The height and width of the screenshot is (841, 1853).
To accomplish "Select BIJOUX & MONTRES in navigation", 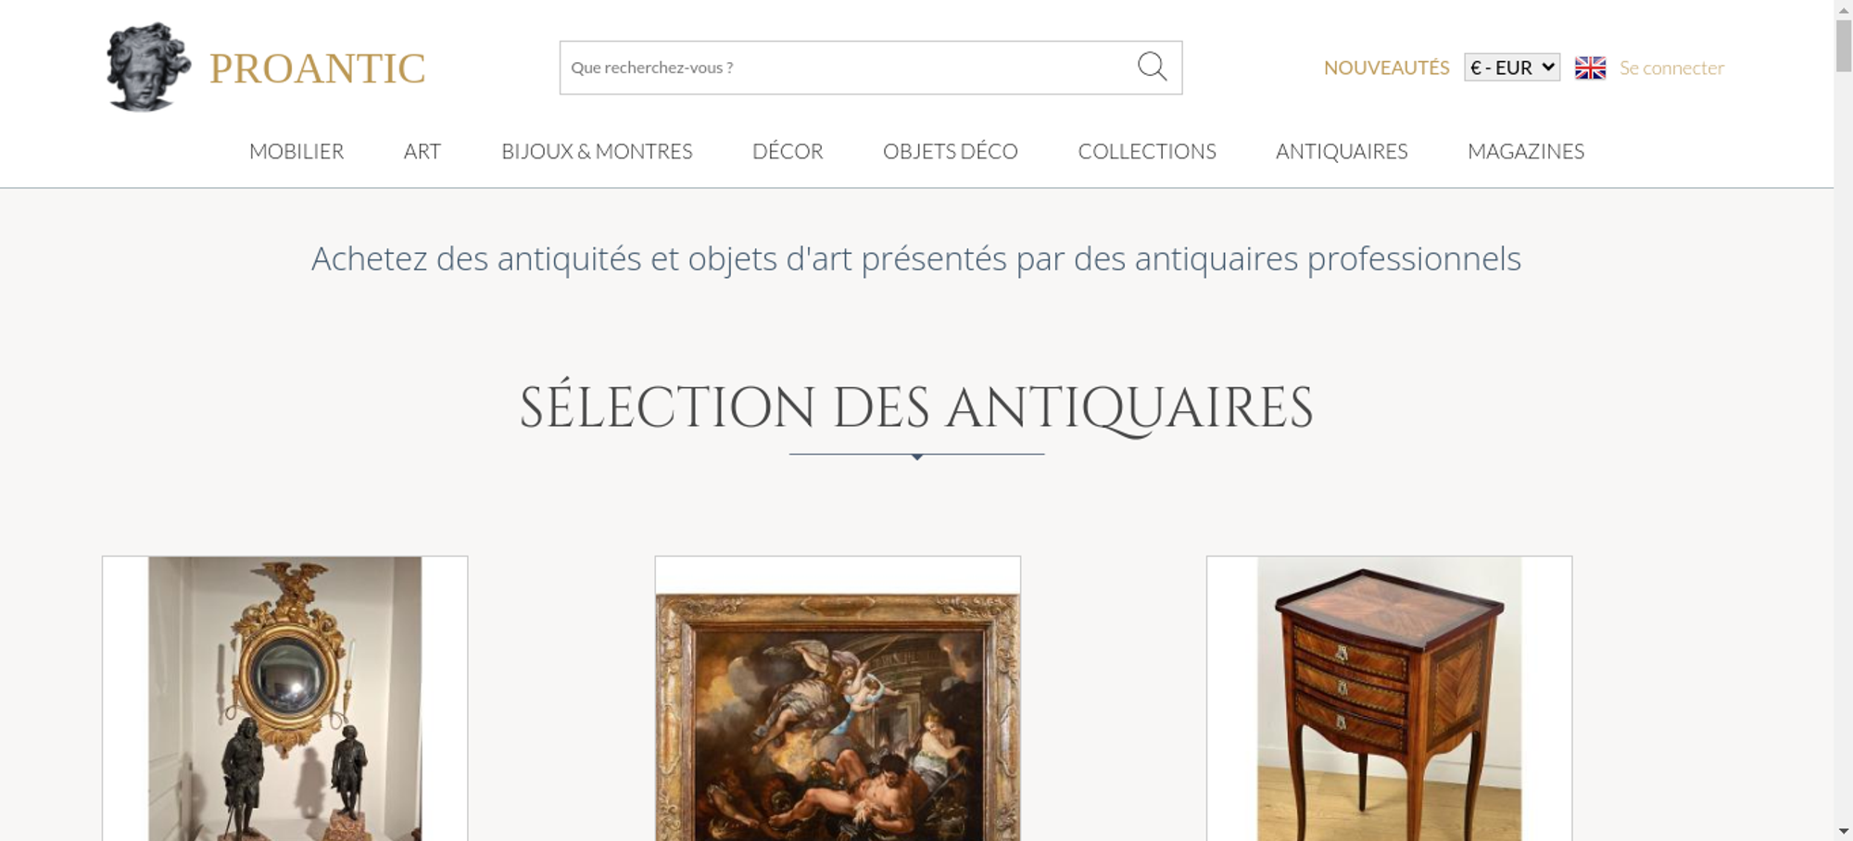I will coord(597,151).
